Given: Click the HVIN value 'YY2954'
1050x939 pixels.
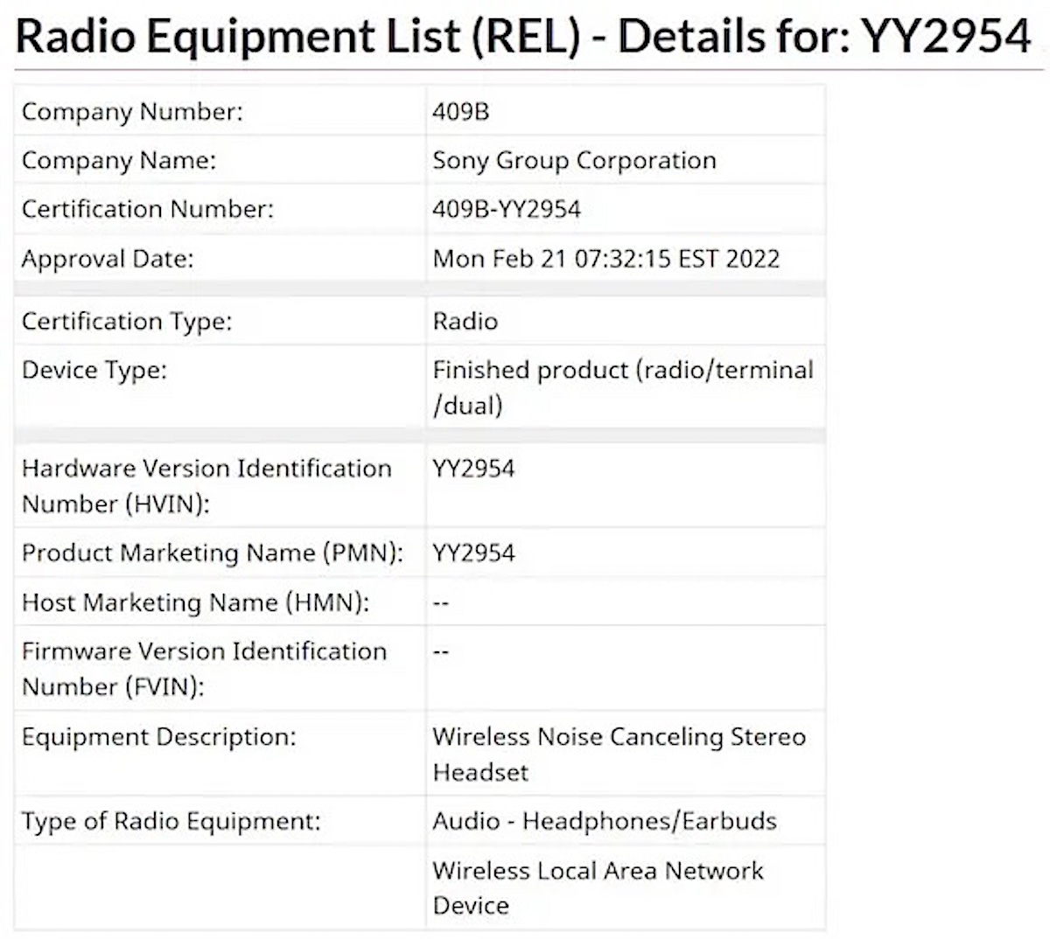Looking at the screenshot, I should coord(473,469).
